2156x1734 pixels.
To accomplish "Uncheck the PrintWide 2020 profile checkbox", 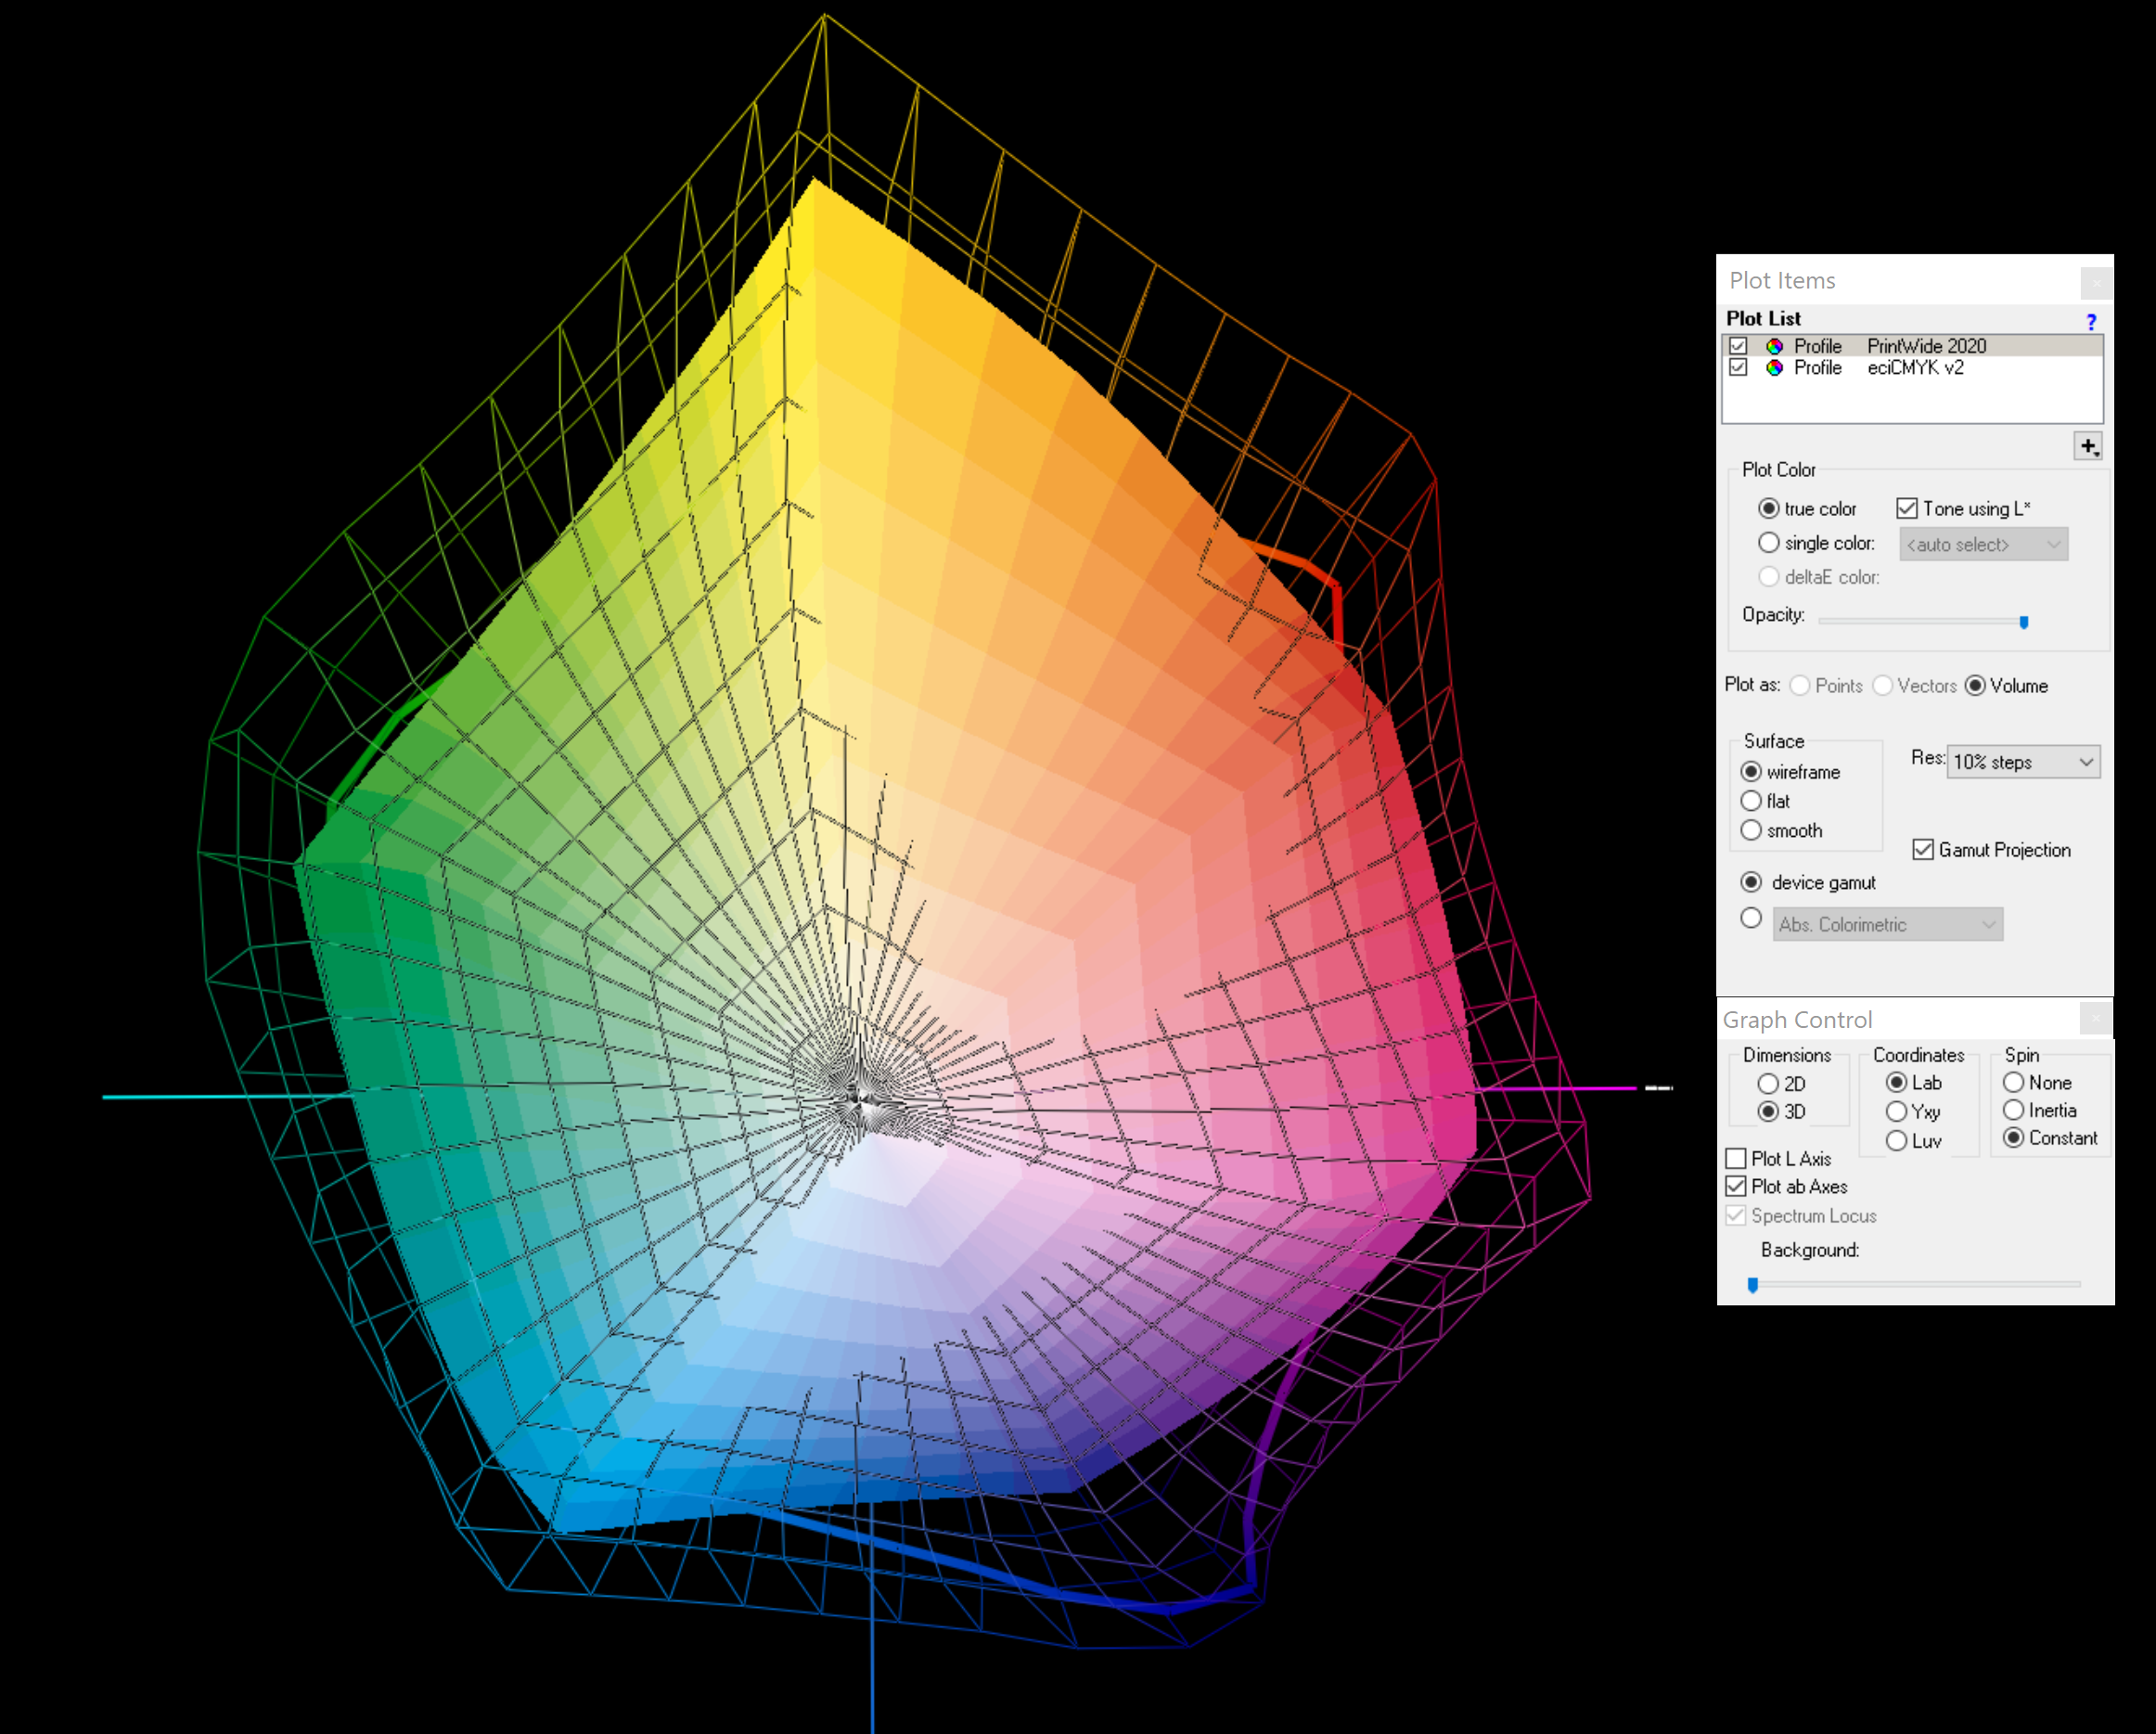I will coord(1738,346).
